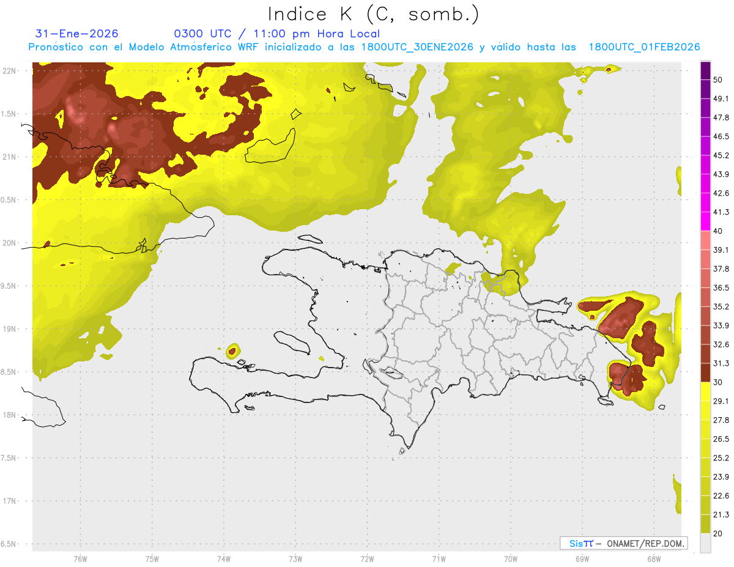734x567 pixels.
Task: Select the salmon 39.1 legend color
Action: tap(705, 240)
